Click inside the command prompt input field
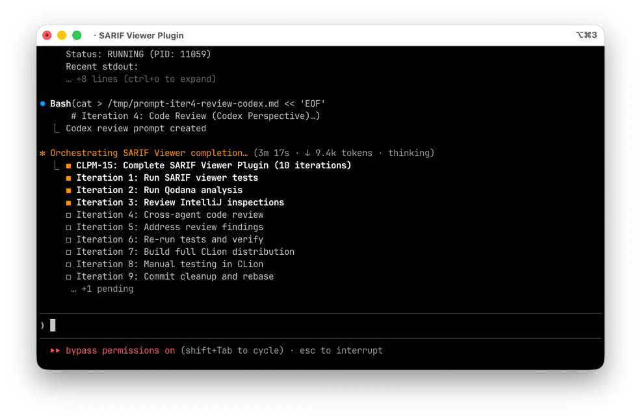 point(320,326)
